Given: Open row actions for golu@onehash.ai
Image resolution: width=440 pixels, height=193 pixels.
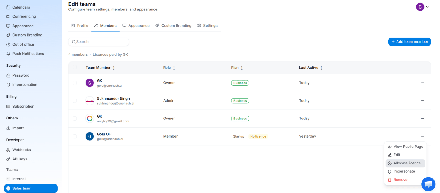Looking at the screenshot, I should [x=422, y=83].
